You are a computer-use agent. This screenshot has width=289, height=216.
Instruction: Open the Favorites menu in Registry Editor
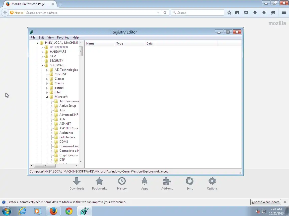point(63,37)
